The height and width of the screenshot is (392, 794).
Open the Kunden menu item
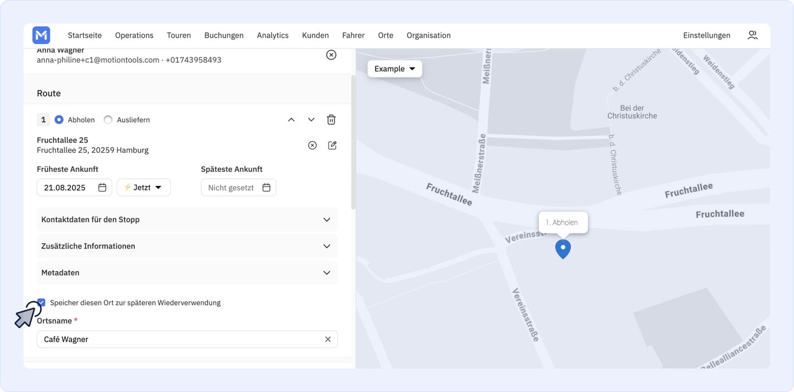point(316,35)
